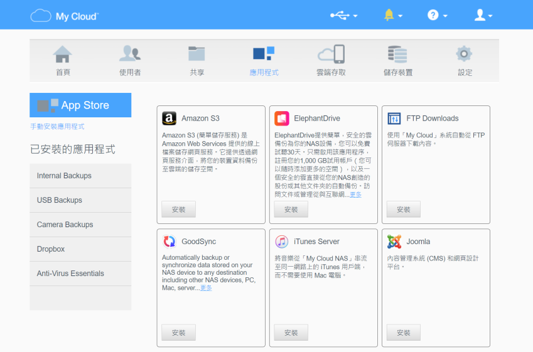Click the Joomla app icon
This screenshot has height=352, width=533.
pyautogui.click(x=394, y=242)
